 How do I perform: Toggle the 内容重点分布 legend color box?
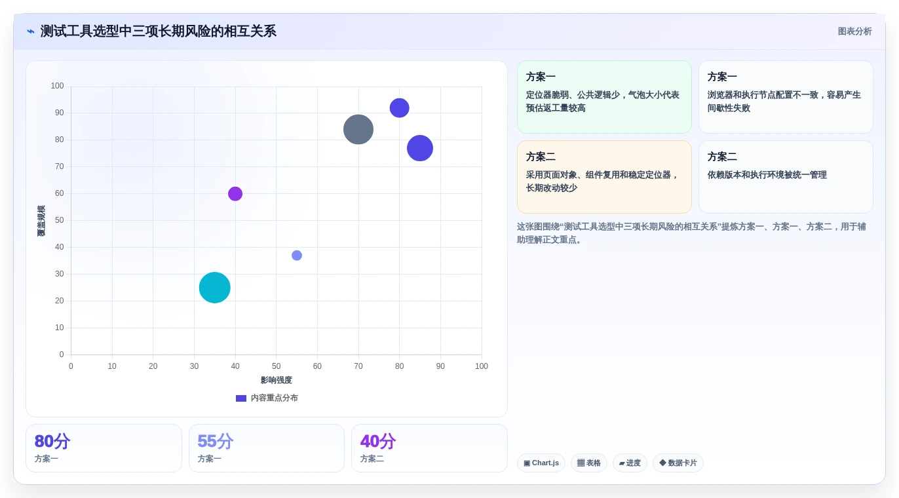[241, 398]
